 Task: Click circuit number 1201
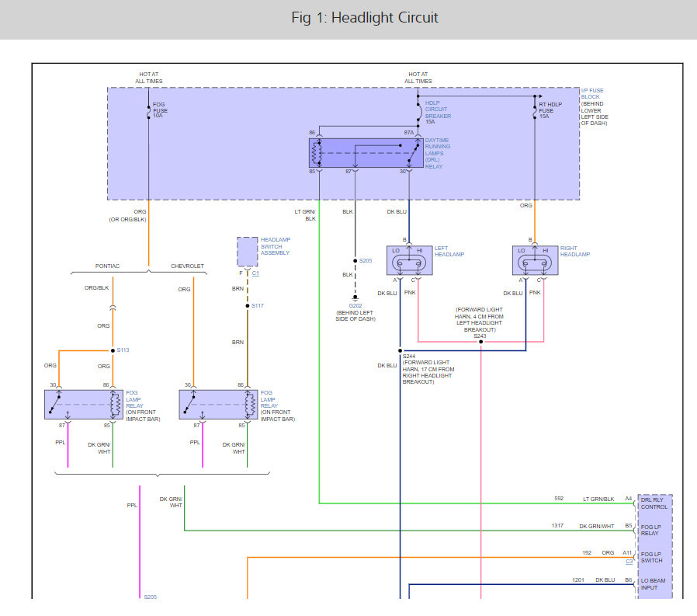tap(578, 580)
